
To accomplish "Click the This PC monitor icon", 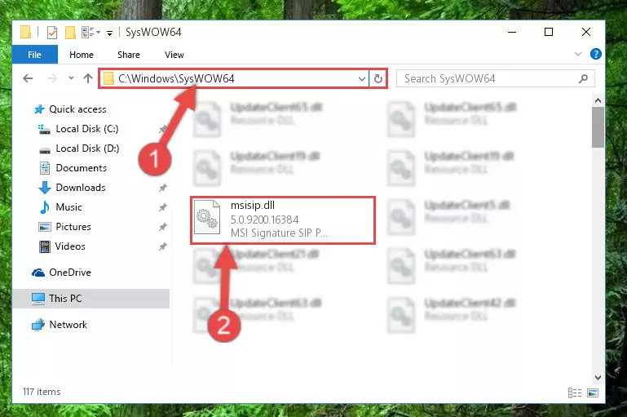I will click(38, 299).
